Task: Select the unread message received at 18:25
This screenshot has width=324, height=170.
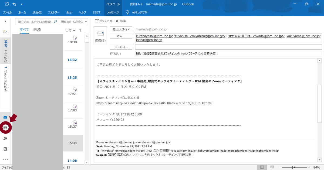Action: click(72, 77)
